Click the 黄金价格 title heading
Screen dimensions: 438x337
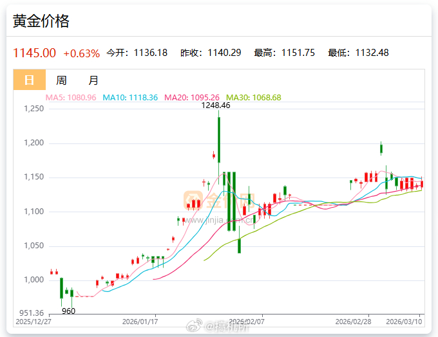point(41,21)
